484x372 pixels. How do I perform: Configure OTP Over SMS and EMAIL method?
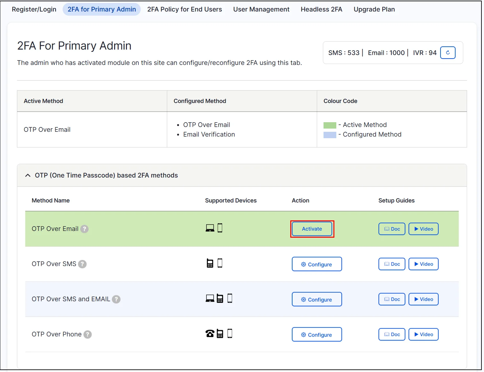point(317,299)
